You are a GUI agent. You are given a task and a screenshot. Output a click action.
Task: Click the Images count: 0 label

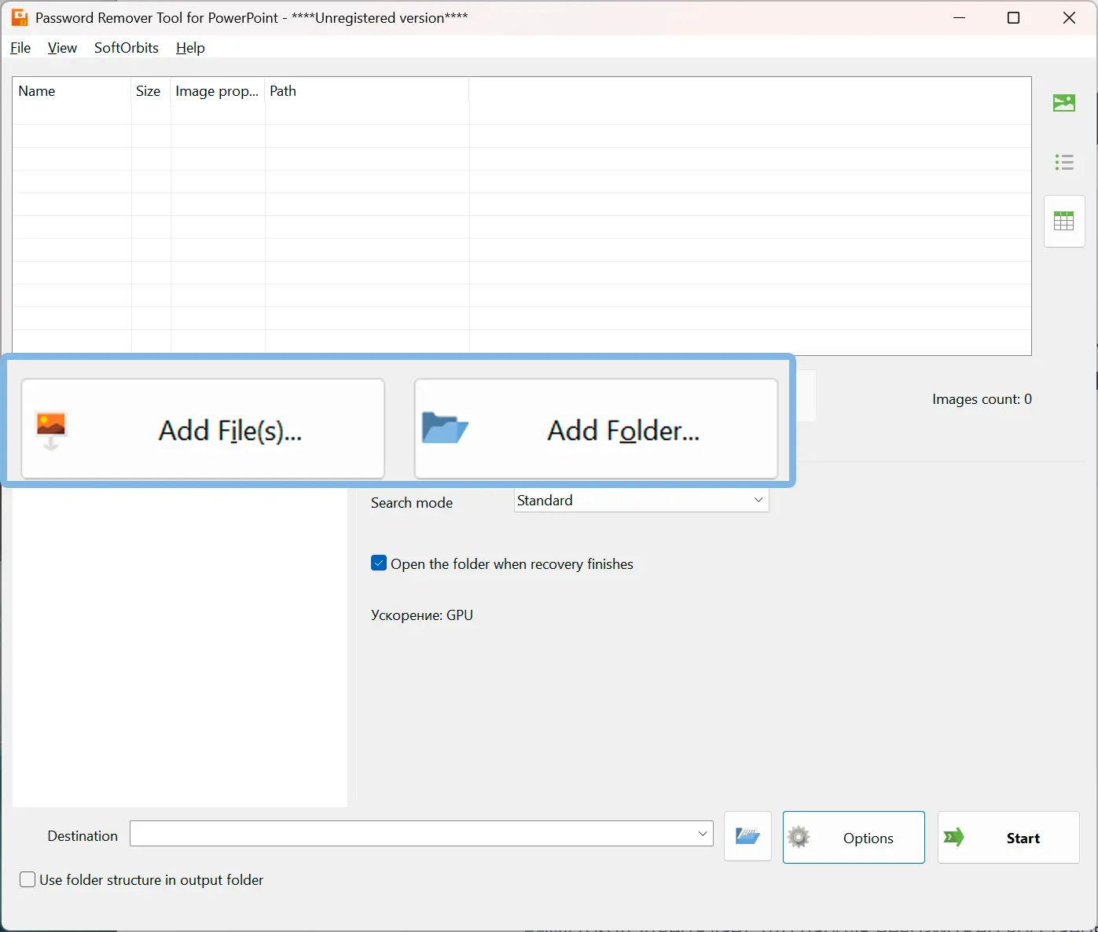coord(982,399)
